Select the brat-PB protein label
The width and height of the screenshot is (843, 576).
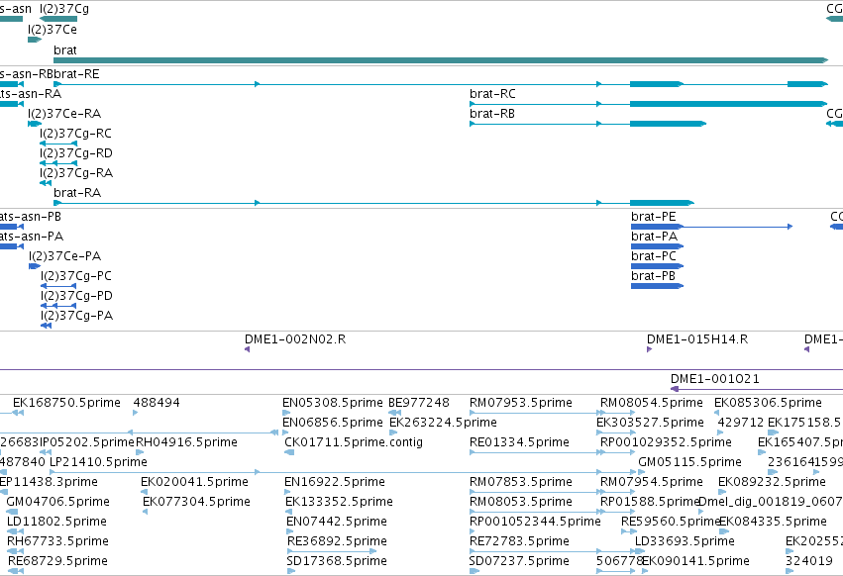coord(653,276)
